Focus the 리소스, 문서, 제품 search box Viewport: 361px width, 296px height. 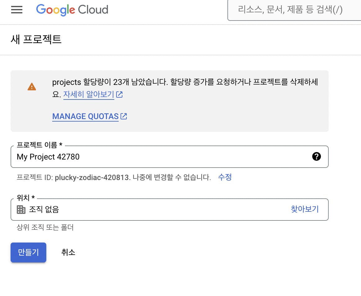click(x=294, y=10)
